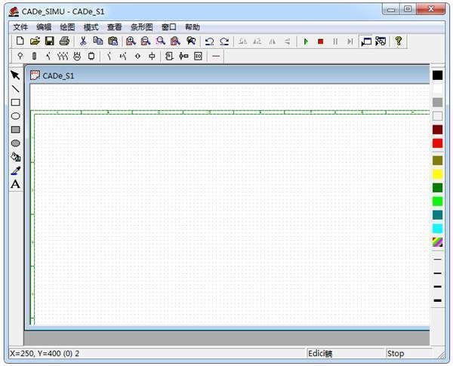The image size is (453, 366).
Task: Open the 帮助 menu
Action: (193, 27)
